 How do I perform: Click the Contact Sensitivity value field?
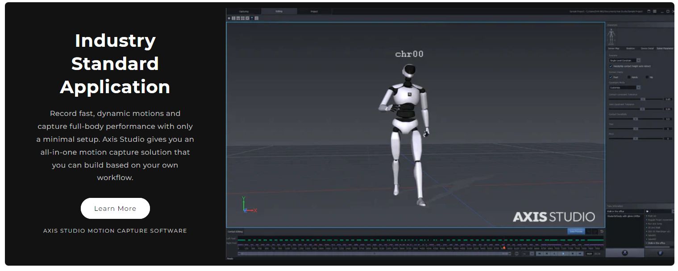pos(668,119)
